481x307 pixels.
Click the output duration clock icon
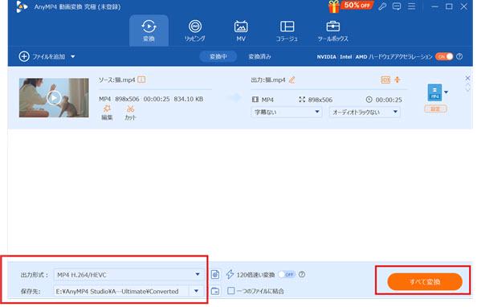click(369, 100)
